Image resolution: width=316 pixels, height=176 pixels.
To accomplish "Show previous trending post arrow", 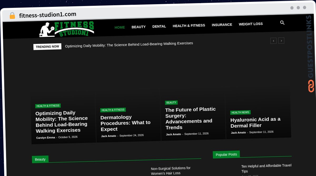I will pyautogui.click(x=273, y=41).
